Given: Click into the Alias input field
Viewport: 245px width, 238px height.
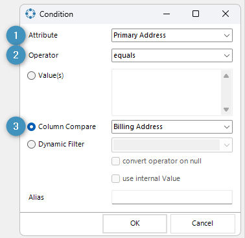Looking at the screenshot, I should pos(172,197).
